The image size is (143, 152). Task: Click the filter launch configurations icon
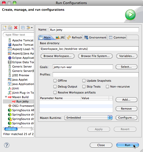28,28
